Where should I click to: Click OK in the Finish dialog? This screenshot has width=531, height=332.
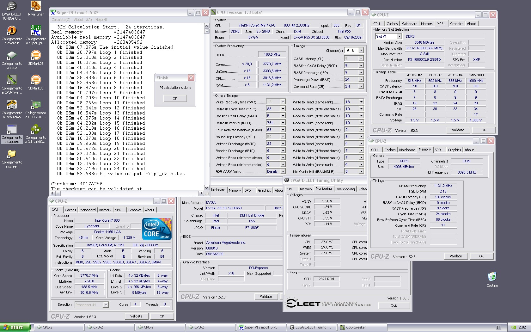(175, 98)
